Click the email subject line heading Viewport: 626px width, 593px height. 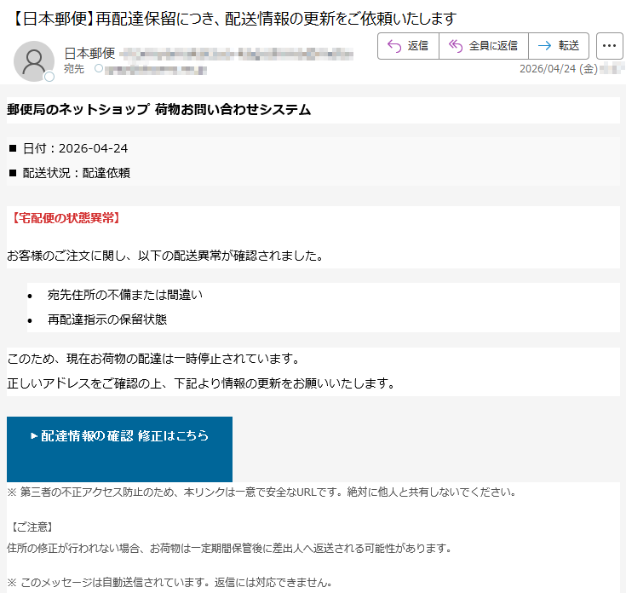233,19
